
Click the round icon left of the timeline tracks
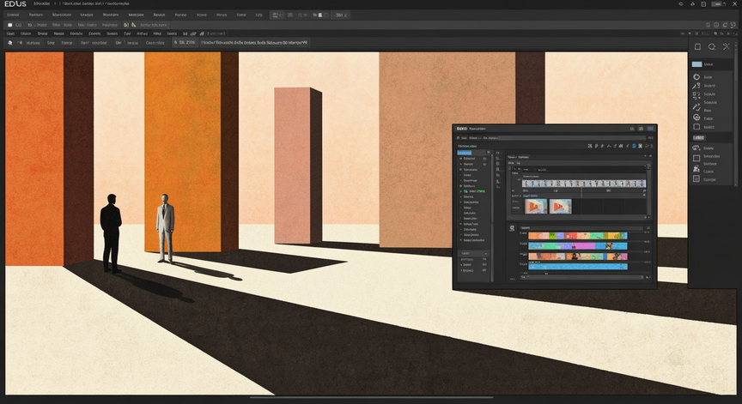click(512, 228)
